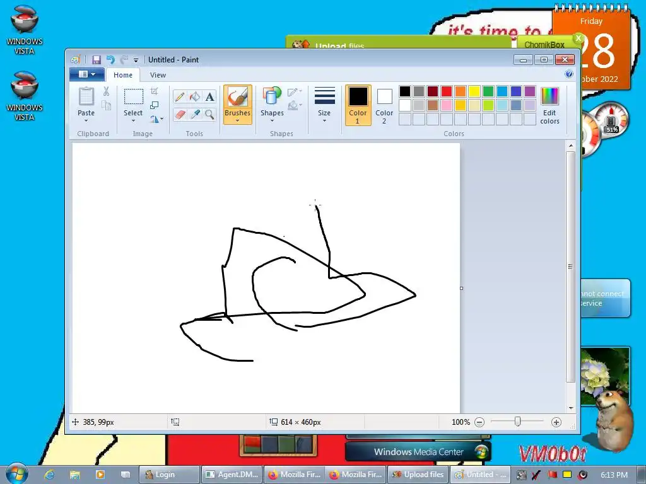
Task: Pick the purple color swatch
Action: pyautogui.click(x=530, y=91)
